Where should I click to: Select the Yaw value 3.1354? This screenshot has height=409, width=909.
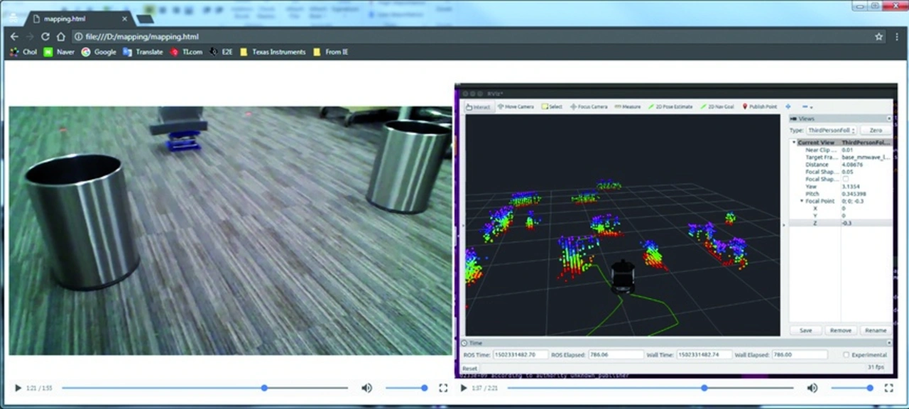pyautogui.click(x=851, y=187)
